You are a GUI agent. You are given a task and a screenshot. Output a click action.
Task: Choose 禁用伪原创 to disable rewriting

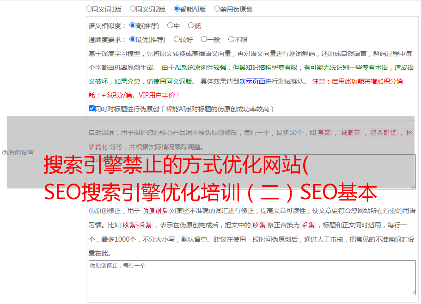(x=217, y=9)
